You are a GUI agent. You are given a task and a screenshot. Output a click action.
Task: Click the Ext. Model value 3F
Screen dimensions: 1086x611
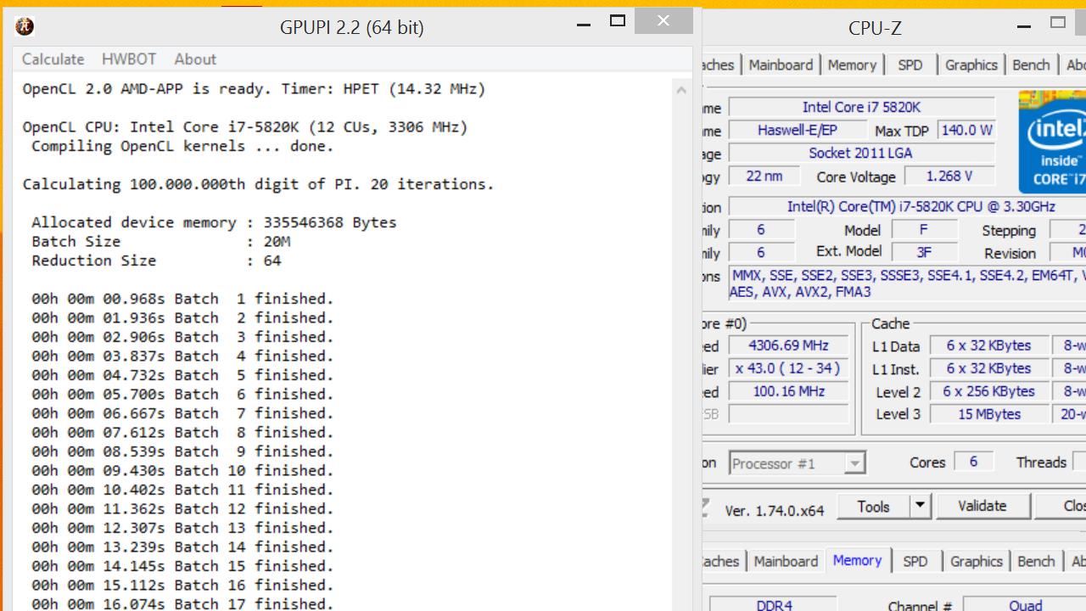pos(923,252)
